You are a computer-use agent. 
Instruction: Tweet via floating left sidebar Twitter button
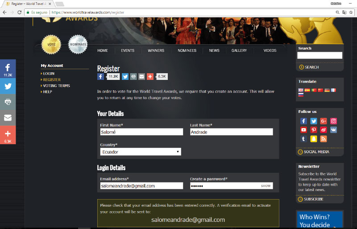[8, 86]
